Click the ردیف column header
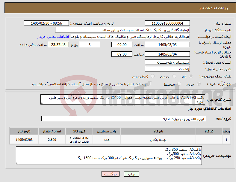236x182 pixels. click(226, 131)
